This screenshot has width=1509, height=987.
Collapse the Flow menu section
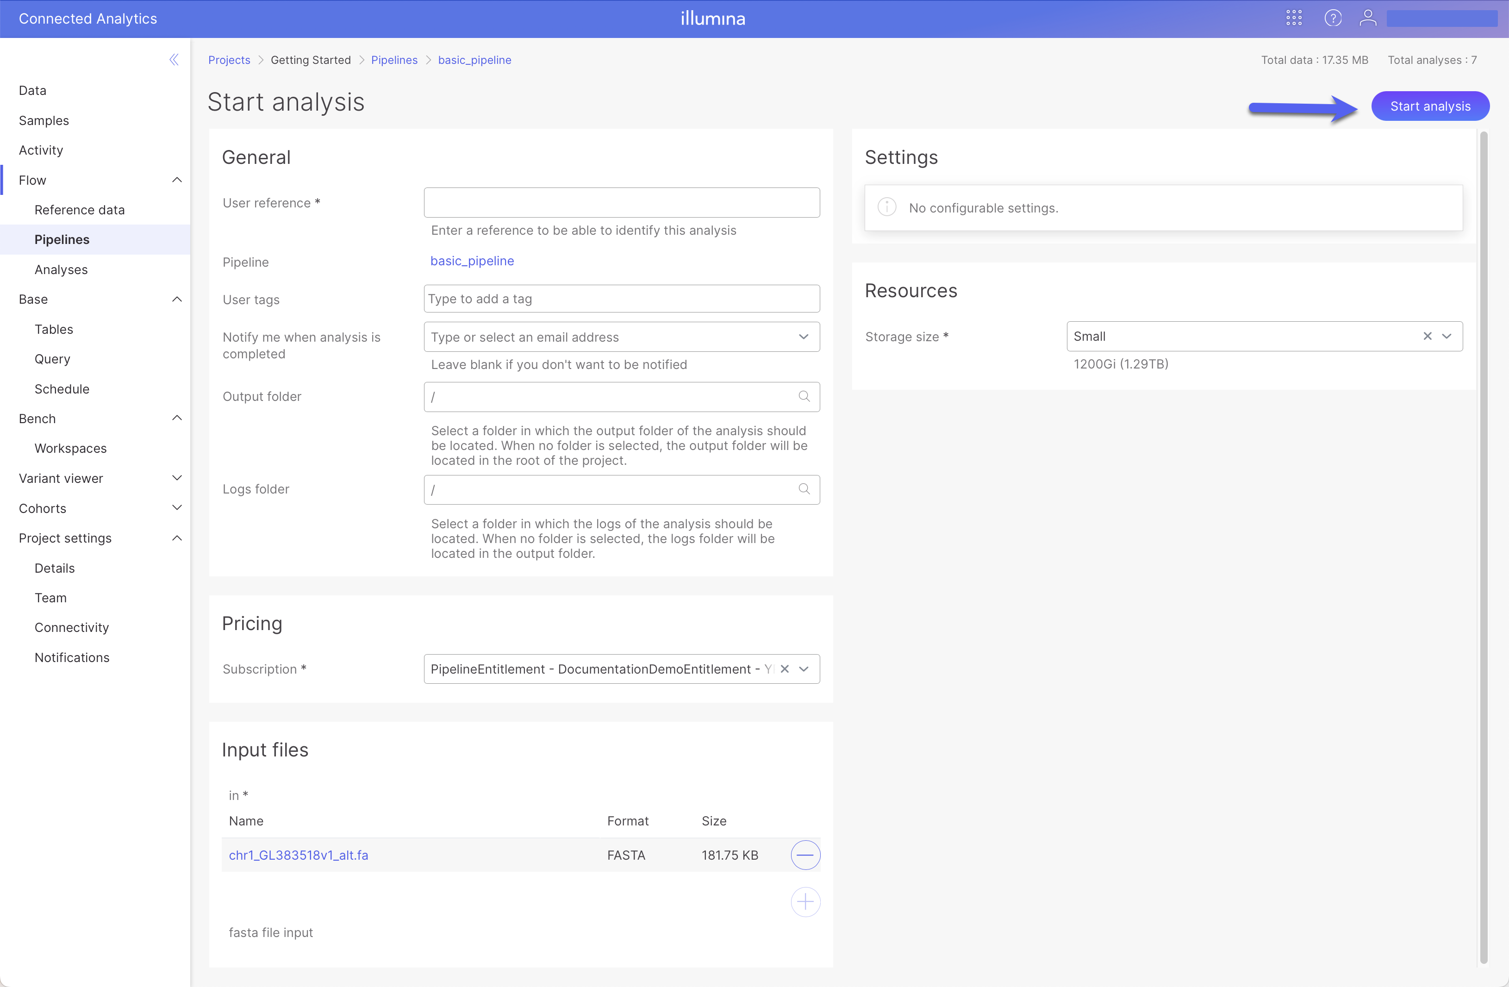(177, 180)
